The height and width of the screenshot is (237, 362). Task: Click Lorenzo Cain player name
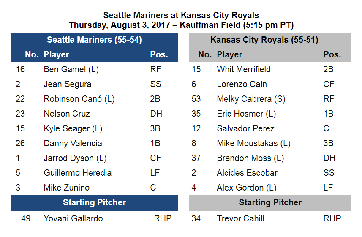point(242,84)
